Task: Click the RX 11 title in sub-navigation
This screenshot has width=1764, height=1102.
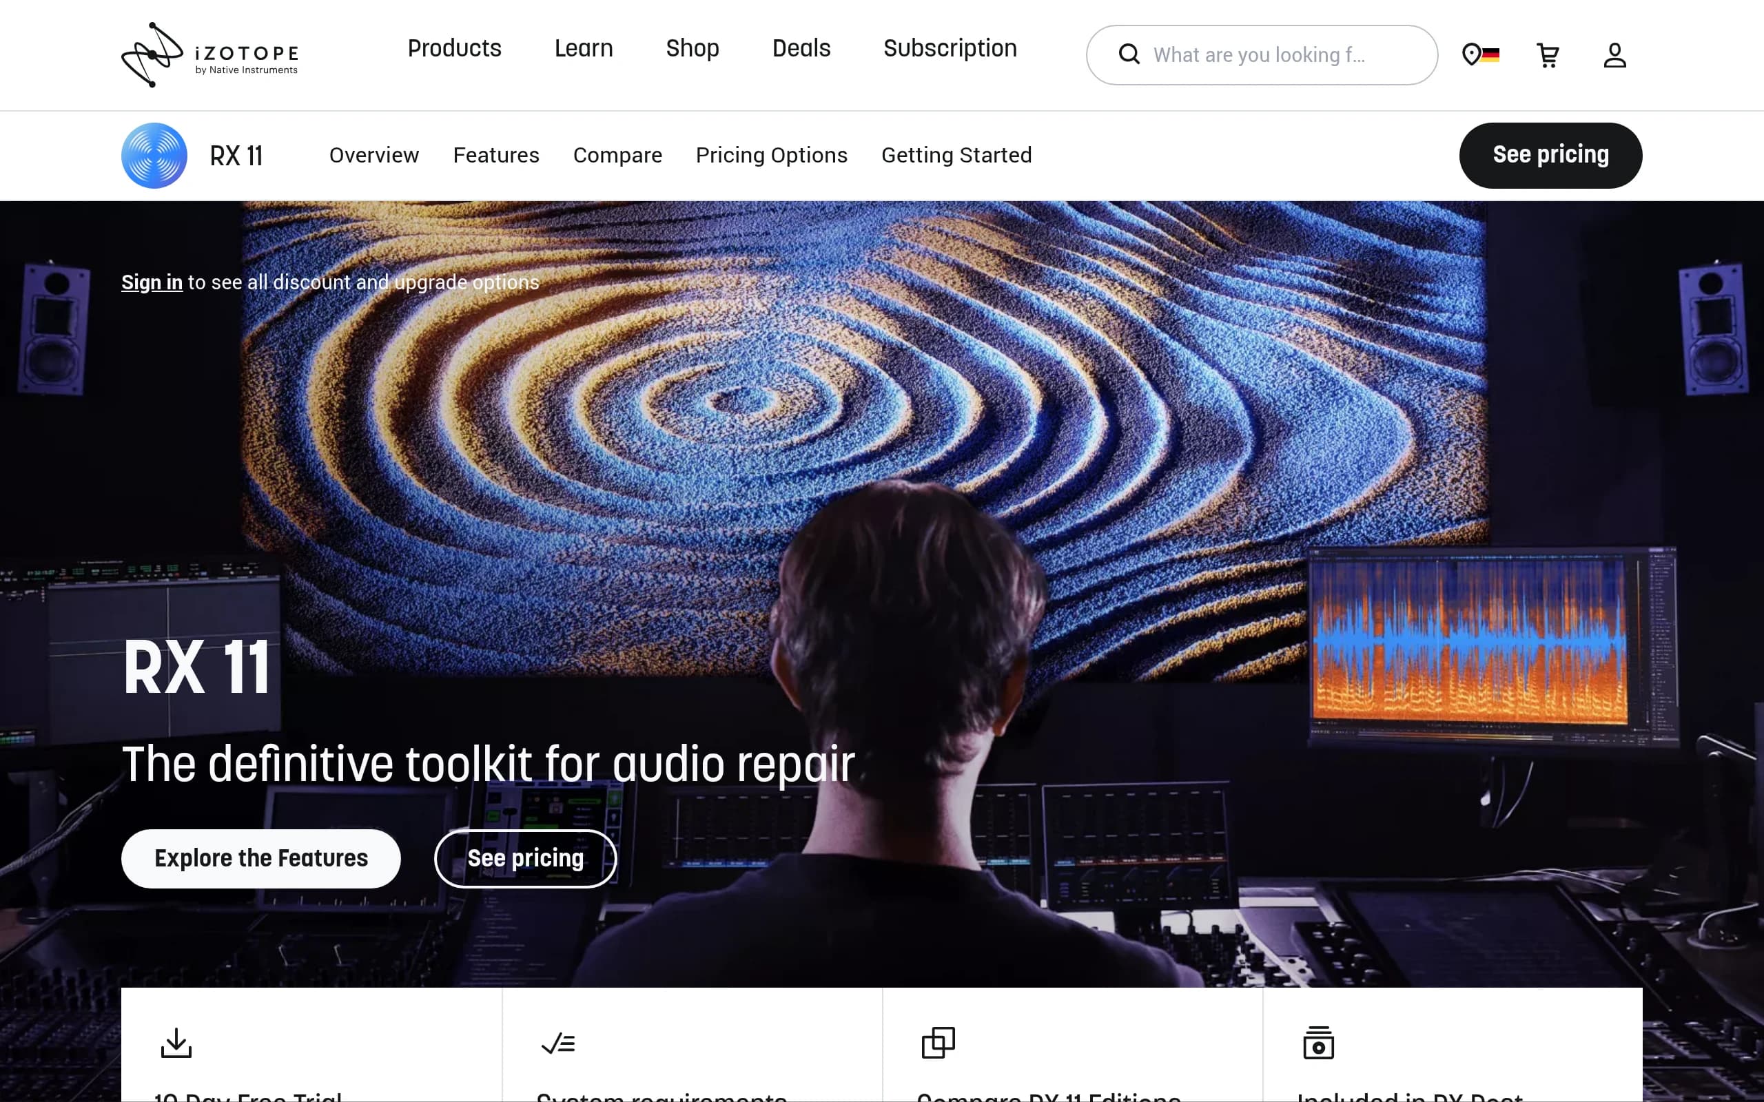Action: pyautogui.click(x=236, y=155)
